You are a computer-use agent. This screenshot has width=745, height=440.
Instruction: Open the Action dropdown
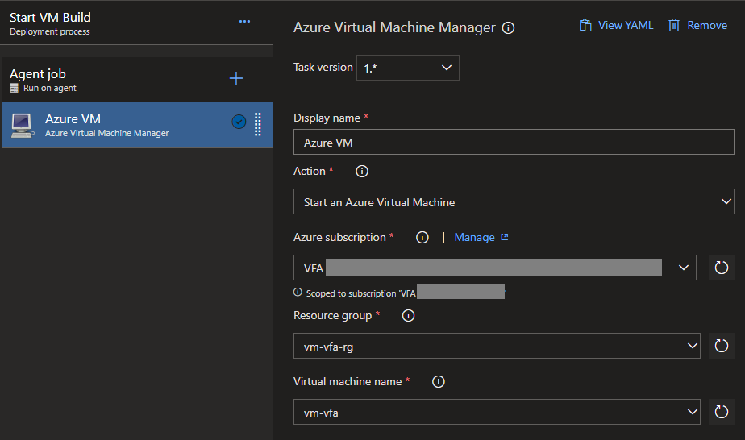pyautogui.click(x=514, y=201)
